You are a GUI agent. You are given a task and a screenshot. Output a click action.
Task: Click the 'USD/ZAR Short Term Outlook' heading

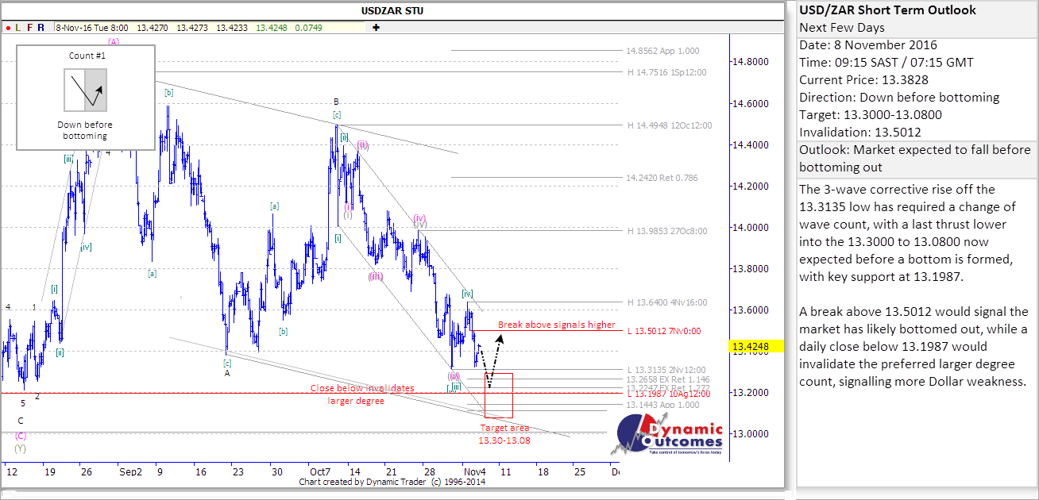point(887,10)
